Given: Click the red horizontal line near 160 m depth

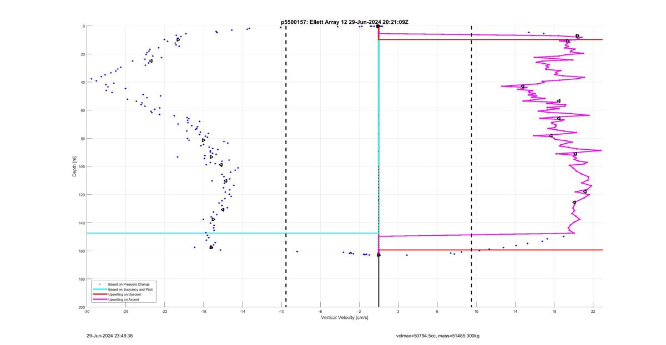Looking at the screenshot, I should [x=491, y=250].
